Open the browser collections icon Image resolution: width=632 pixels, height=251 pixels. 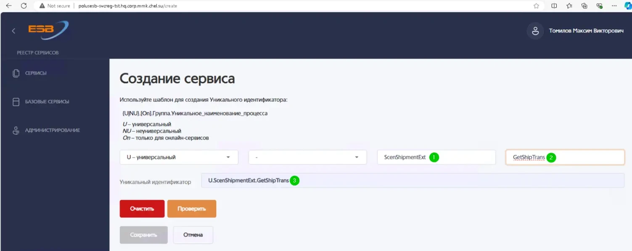click(584, 6)
